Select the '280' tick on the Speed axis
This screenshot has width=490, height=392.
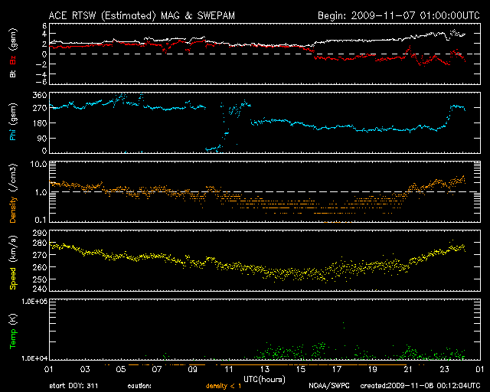[x=40, y=243]
